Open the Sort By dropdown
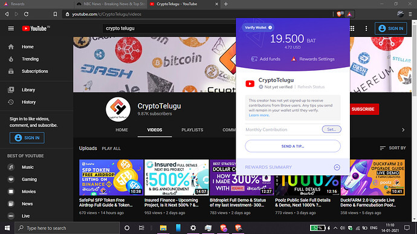Viewport: 417px width, 234px height. tap(393, 148)
